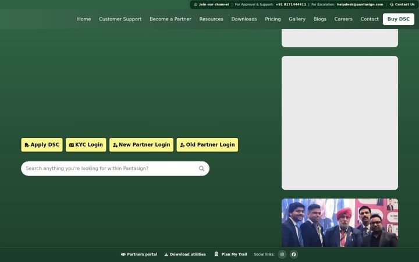The image size is (419, 262).
Task: Open the Facebook social link icon
Action: click(x=294, y=254)
